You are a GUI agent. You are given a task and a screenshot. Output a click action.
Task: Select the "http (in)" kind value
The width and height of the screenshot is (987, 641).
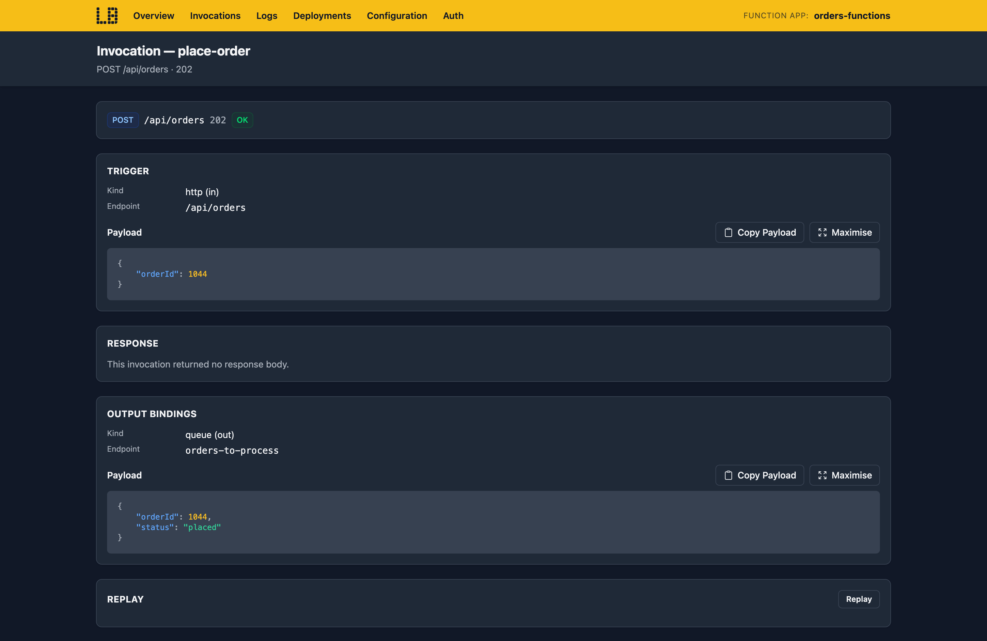click(x=202, y=192)
